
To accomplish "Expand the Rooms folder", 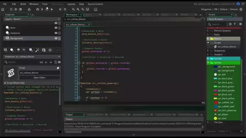I will tap(208, 39).
